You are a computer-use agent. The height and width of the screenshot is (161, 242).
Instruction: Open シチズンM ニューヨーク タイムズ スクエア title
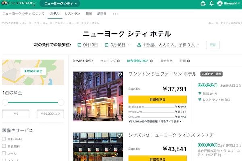click(x=171, y=135)
